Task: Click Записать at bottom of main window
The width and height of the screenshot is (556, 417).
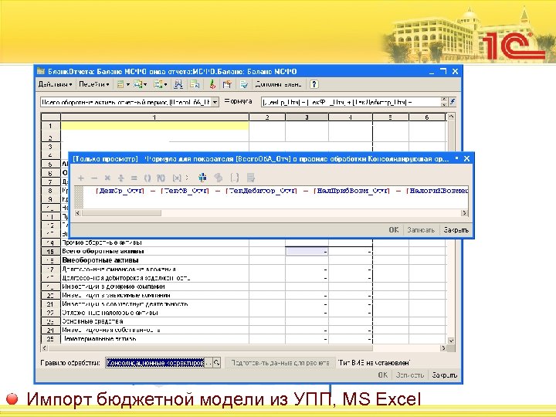Action: pyautogui.click(x=409, y=375)
